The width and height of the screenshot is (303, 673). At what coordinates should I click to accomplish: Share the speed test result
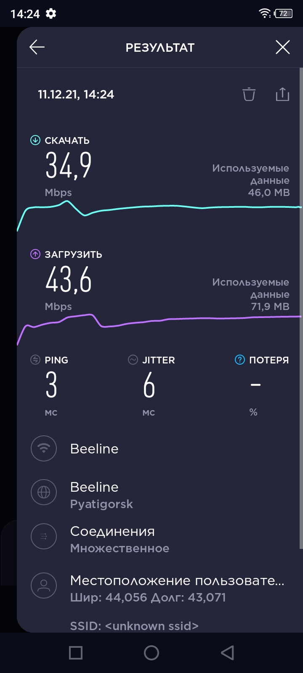coord(282,94)
